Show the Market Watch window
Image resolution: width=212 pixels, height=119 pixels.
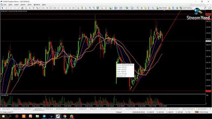click(138, 8)
